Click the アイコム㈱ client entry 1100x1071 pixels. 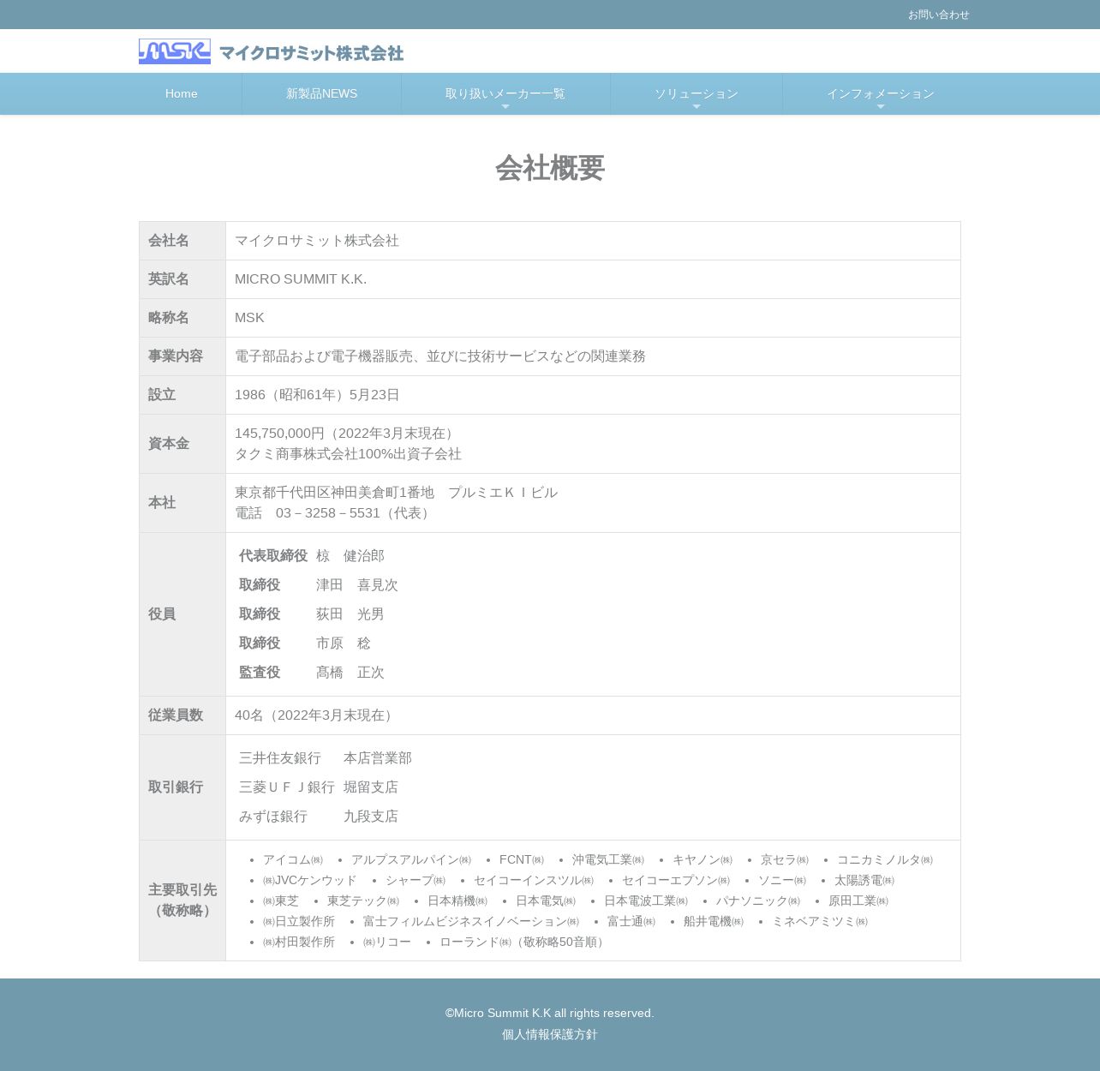click(293, 859)
